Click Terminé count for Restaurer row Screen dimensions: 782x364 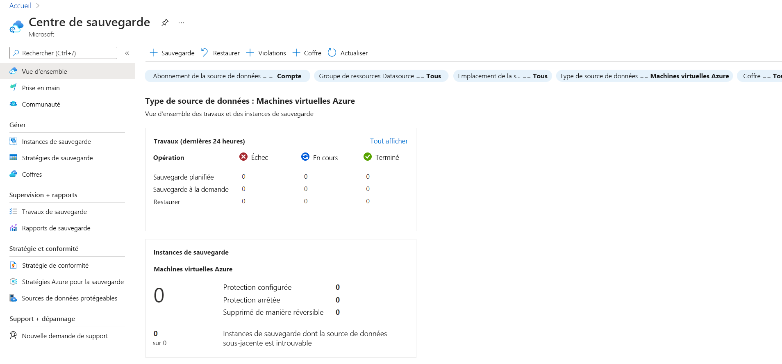(368, 201)
